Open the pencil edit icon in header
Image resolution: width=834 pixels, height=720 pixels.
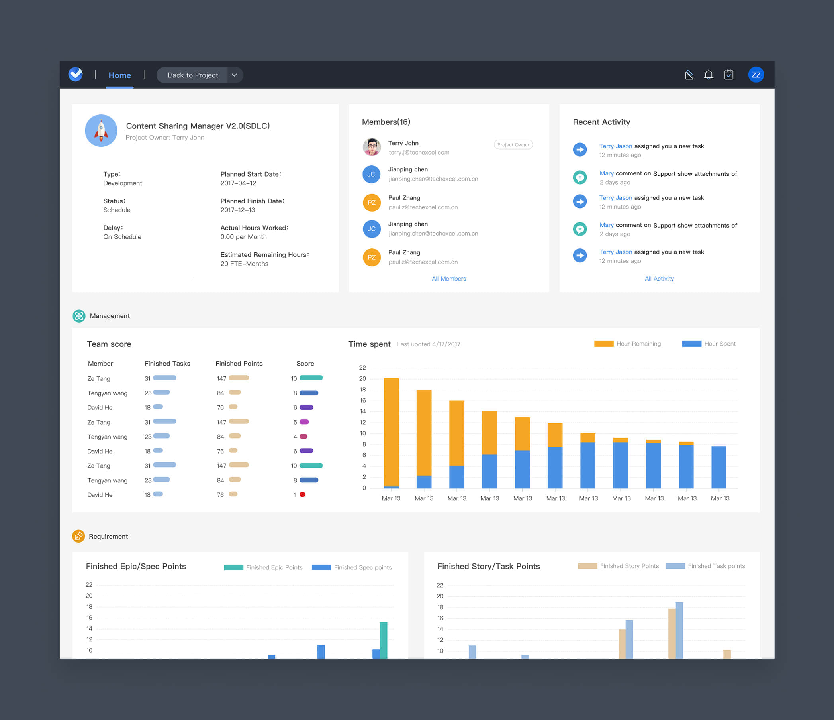tap(689, 75)
